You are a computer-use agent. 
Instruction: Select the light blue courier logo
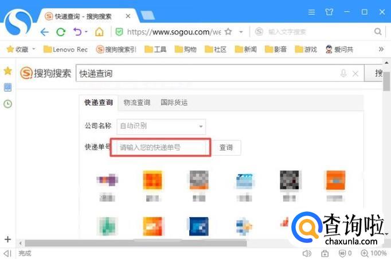[x=245, y=181]
